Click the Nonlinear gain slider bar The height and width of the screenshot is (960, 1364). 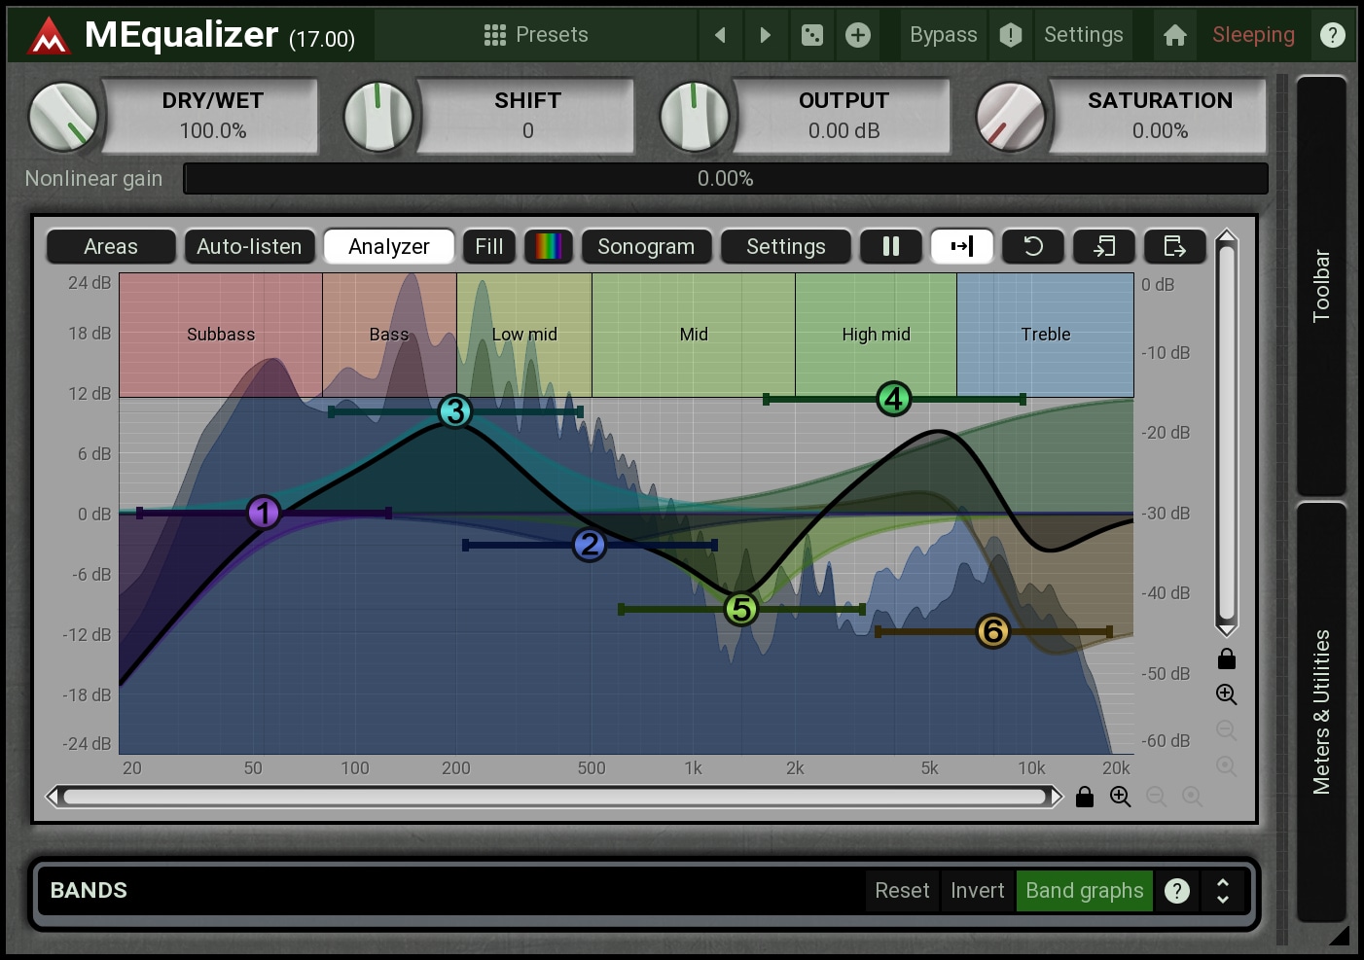tap(725, 179)
